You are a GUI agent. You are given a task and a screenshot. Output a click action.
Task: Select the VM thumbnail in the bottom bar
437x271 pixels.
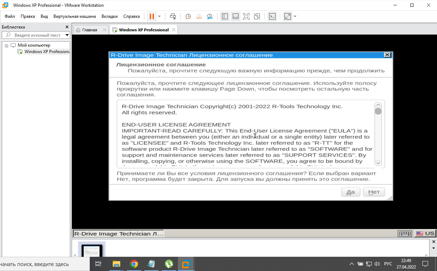tap(92, 250)
